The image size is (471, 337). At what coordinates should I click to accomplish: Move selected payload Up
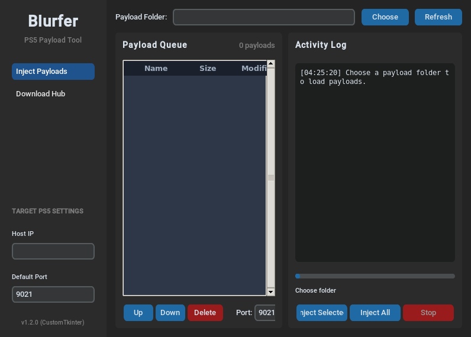(x=138, y=313)
